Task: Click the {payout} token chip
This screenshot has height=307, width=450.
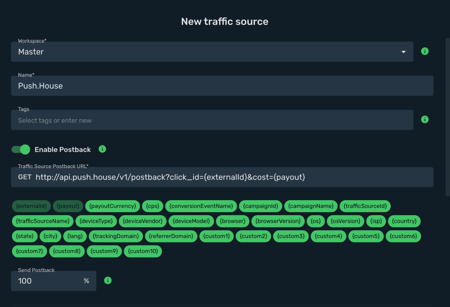Action: 68,206
